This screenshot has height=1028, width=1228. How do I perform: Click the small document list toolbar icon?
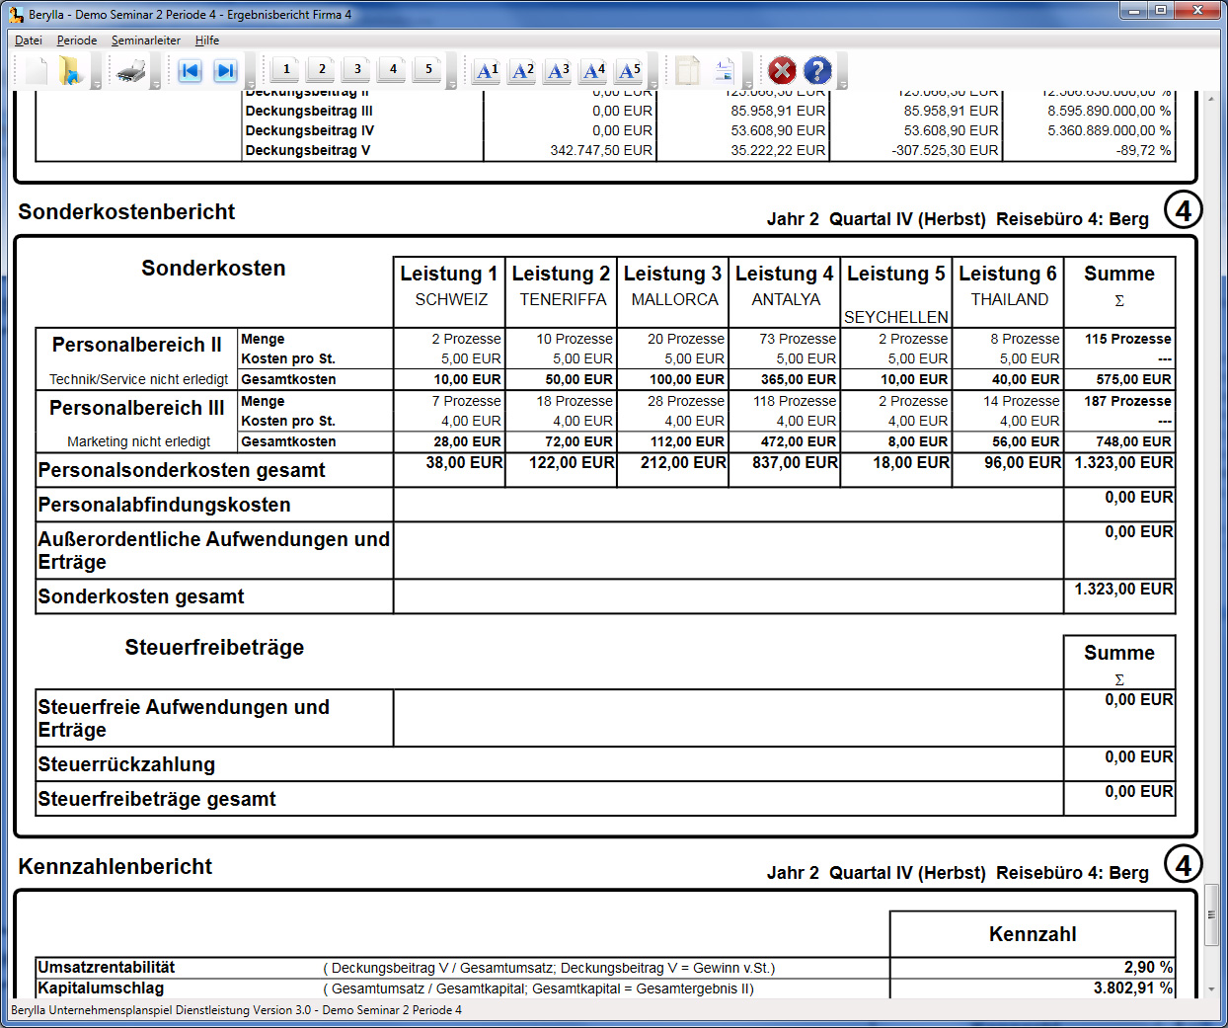click(x=724, y=70)
